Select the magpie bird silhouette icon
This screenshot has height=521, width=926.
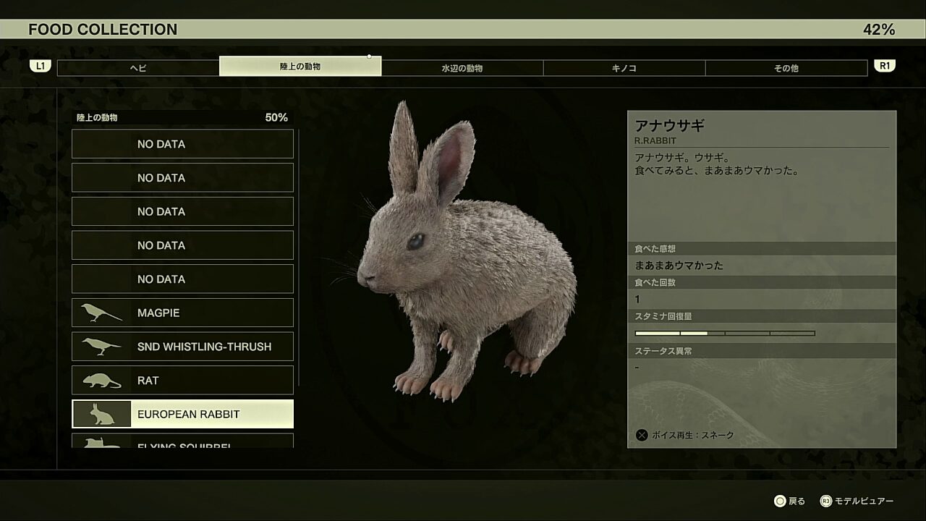(101, 313)
